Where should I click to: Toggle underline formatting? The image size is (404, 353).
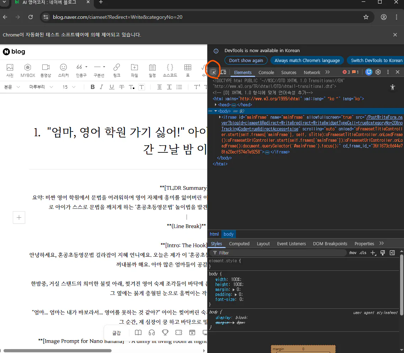112,87
